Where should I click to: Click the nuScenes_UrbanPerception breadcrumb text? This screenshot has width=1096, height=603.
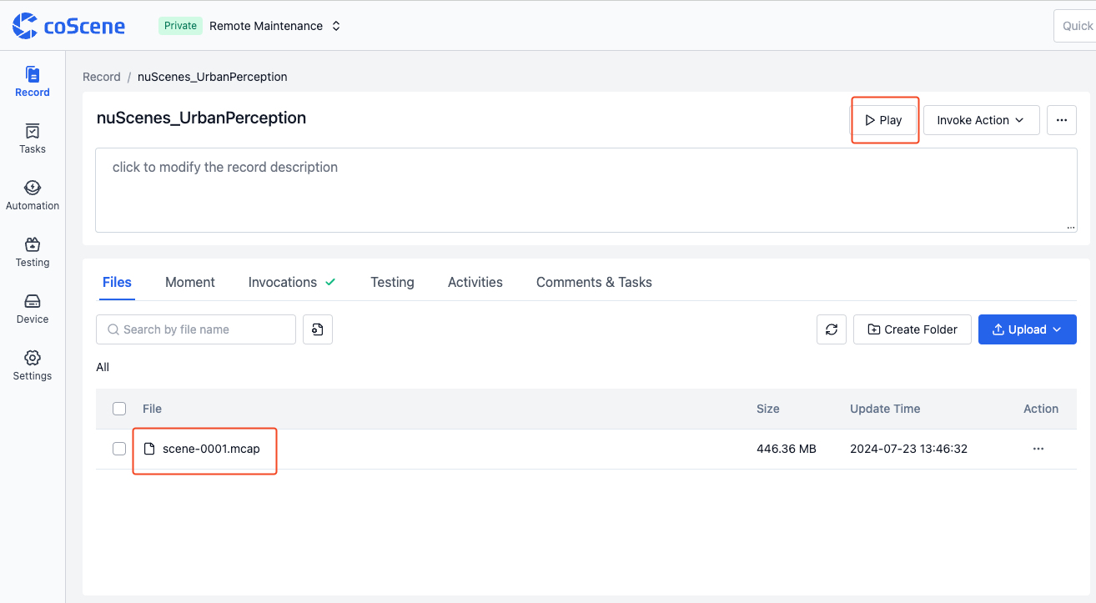213,77
